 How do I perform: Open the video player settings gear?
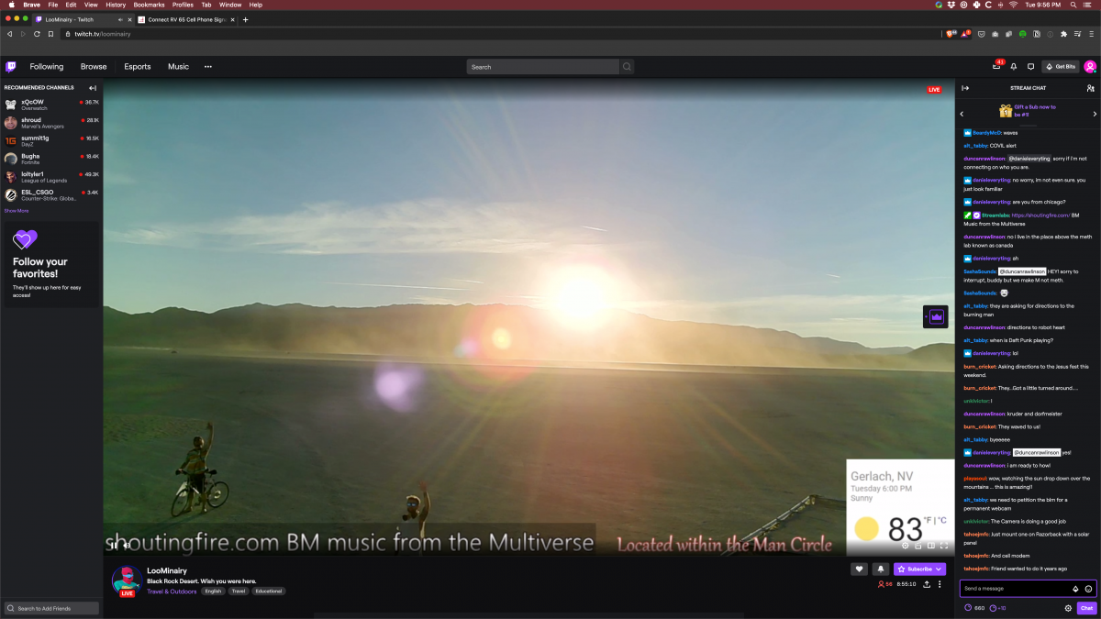906,546
